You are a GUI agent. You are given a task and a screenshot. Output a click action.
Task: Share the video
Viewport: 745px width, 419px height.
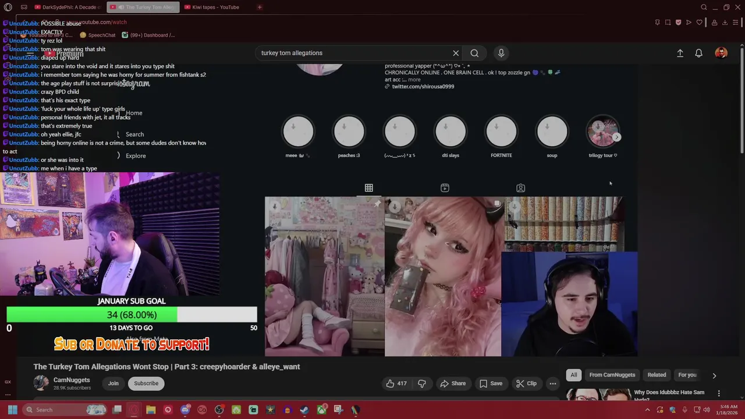click(453, 384)
